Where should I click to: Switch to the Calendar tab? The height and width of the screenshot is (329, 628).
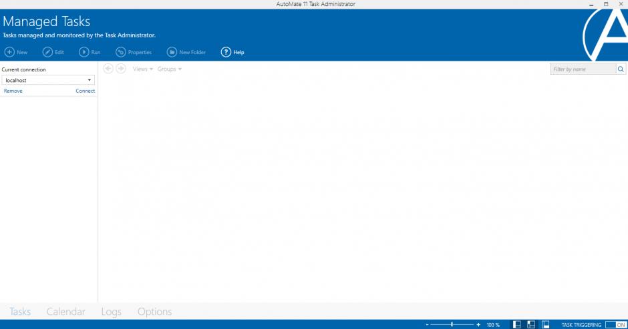coord(65,312)
